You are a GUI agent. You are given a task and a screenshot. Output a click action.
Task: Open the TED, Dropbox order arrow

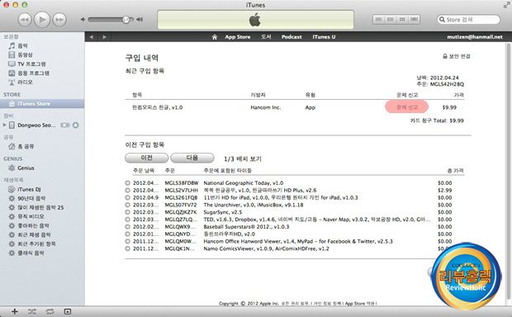coord(128,220)
